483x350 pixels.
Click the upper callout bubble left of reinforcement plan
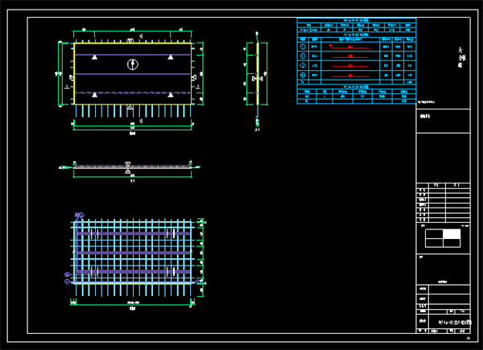tap(67, 274)
